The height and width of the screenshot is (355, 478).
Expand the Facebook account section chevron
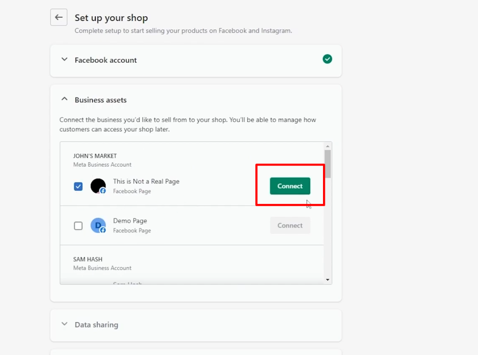click(64, 60)
